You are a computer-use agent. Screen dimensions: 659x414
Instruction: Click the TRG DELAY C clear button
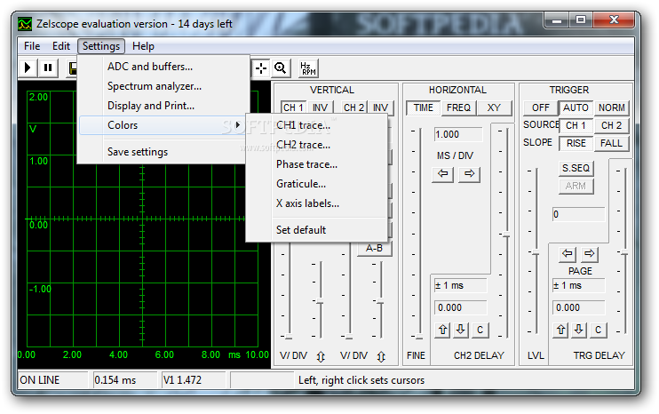(598, 330)
